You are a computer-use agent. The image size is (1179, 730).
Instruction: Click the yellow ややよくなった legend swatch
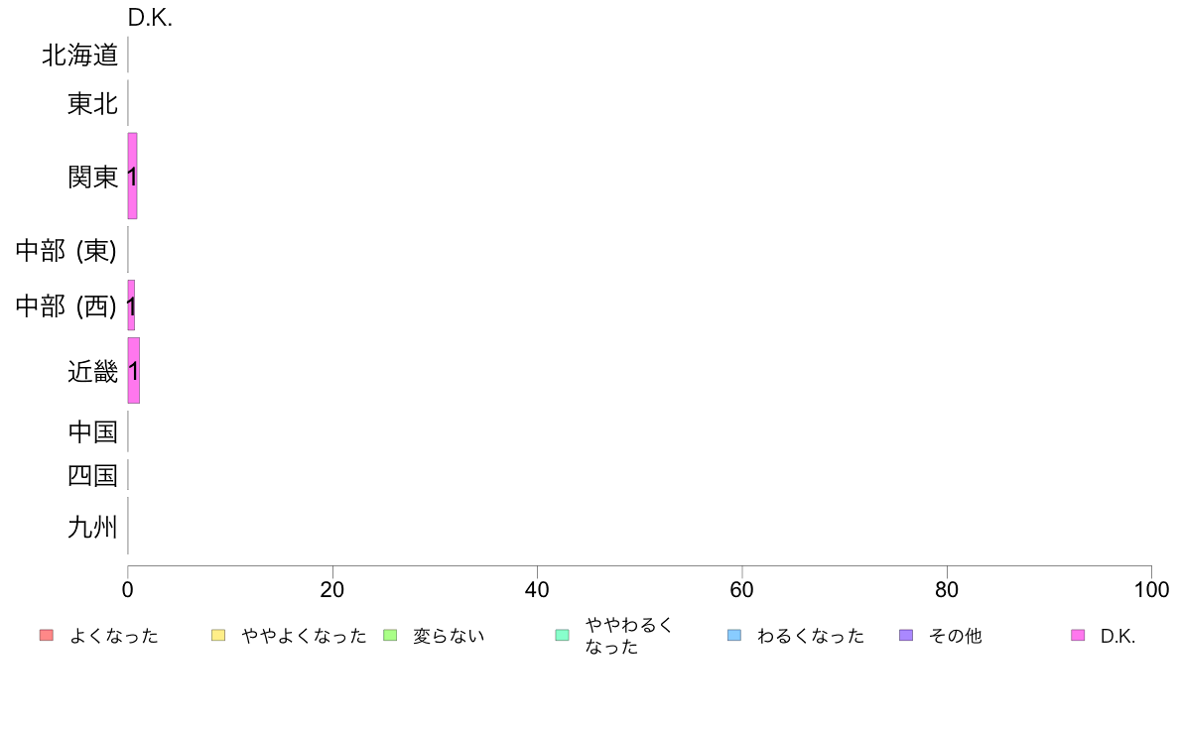(218, 635)
